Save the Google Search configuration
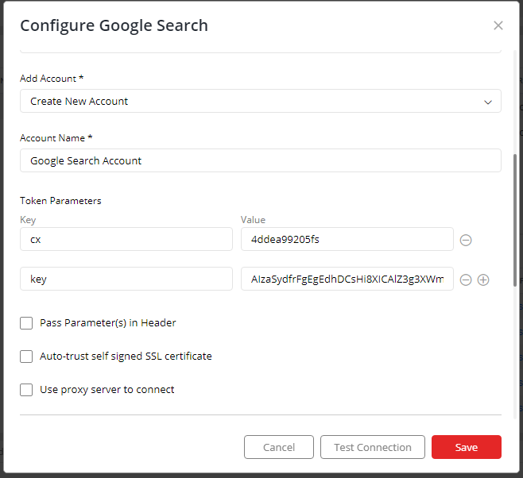Viewport: 523px width, 478px height. pyautogui.click(x=467, y=447)
